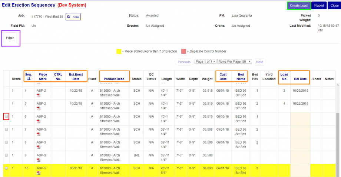
Task: Sort by Piece Mark column header
Action: 43,77
